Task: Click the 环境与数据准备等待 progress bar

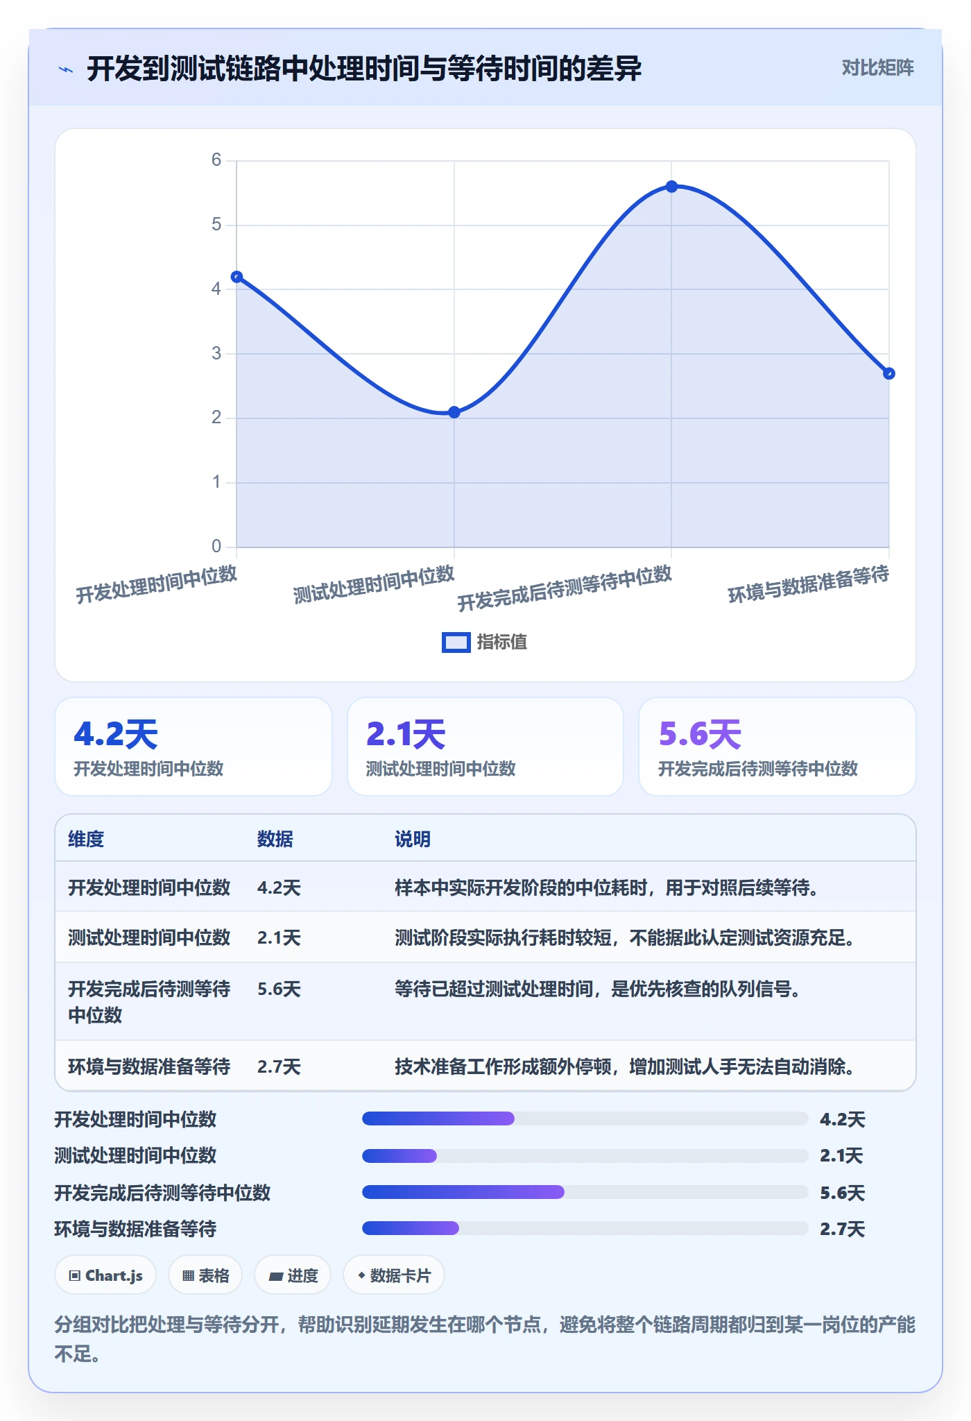Action: click(585, 1228)
